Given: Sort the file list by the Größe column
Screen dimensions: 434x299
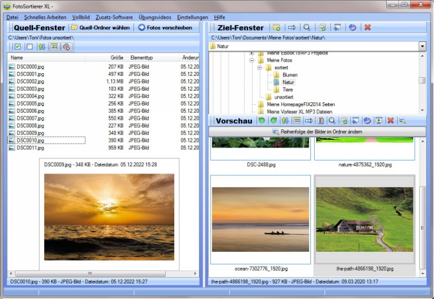Looking at the screenshot, I should (106, 58).
